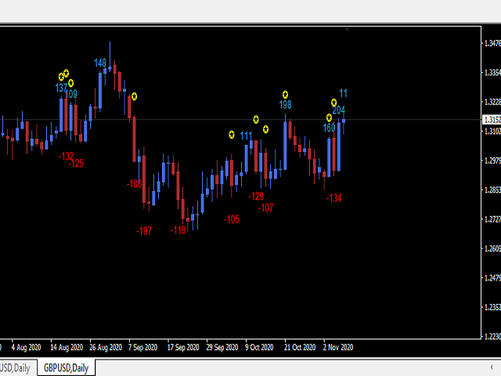This screenshot has width=501, height=376.
Task: Click the highlighted current price 1.3152 label
Action: (x=492, y=120)
